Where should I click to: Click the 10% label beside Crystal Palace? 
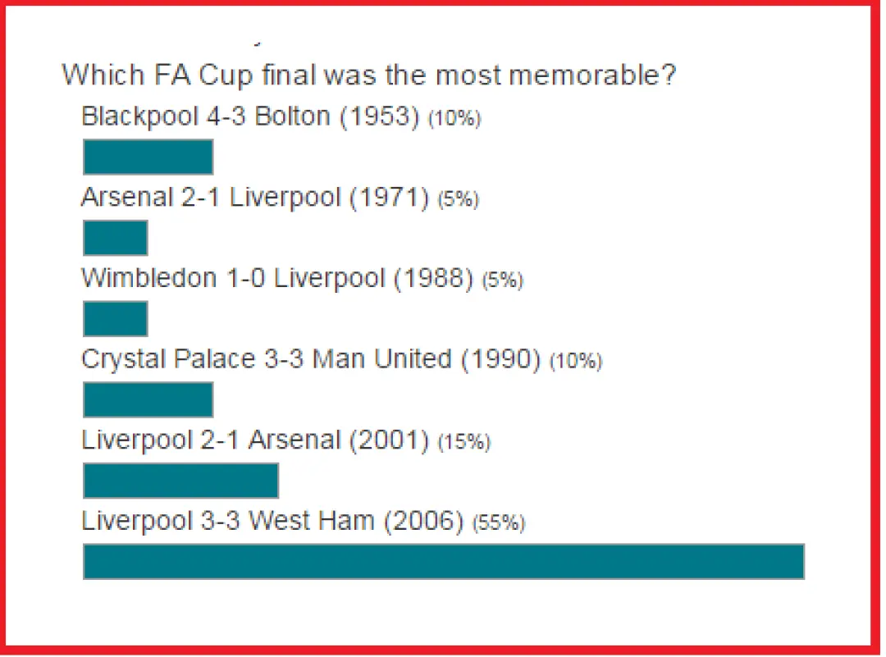[x=576, y=361]
